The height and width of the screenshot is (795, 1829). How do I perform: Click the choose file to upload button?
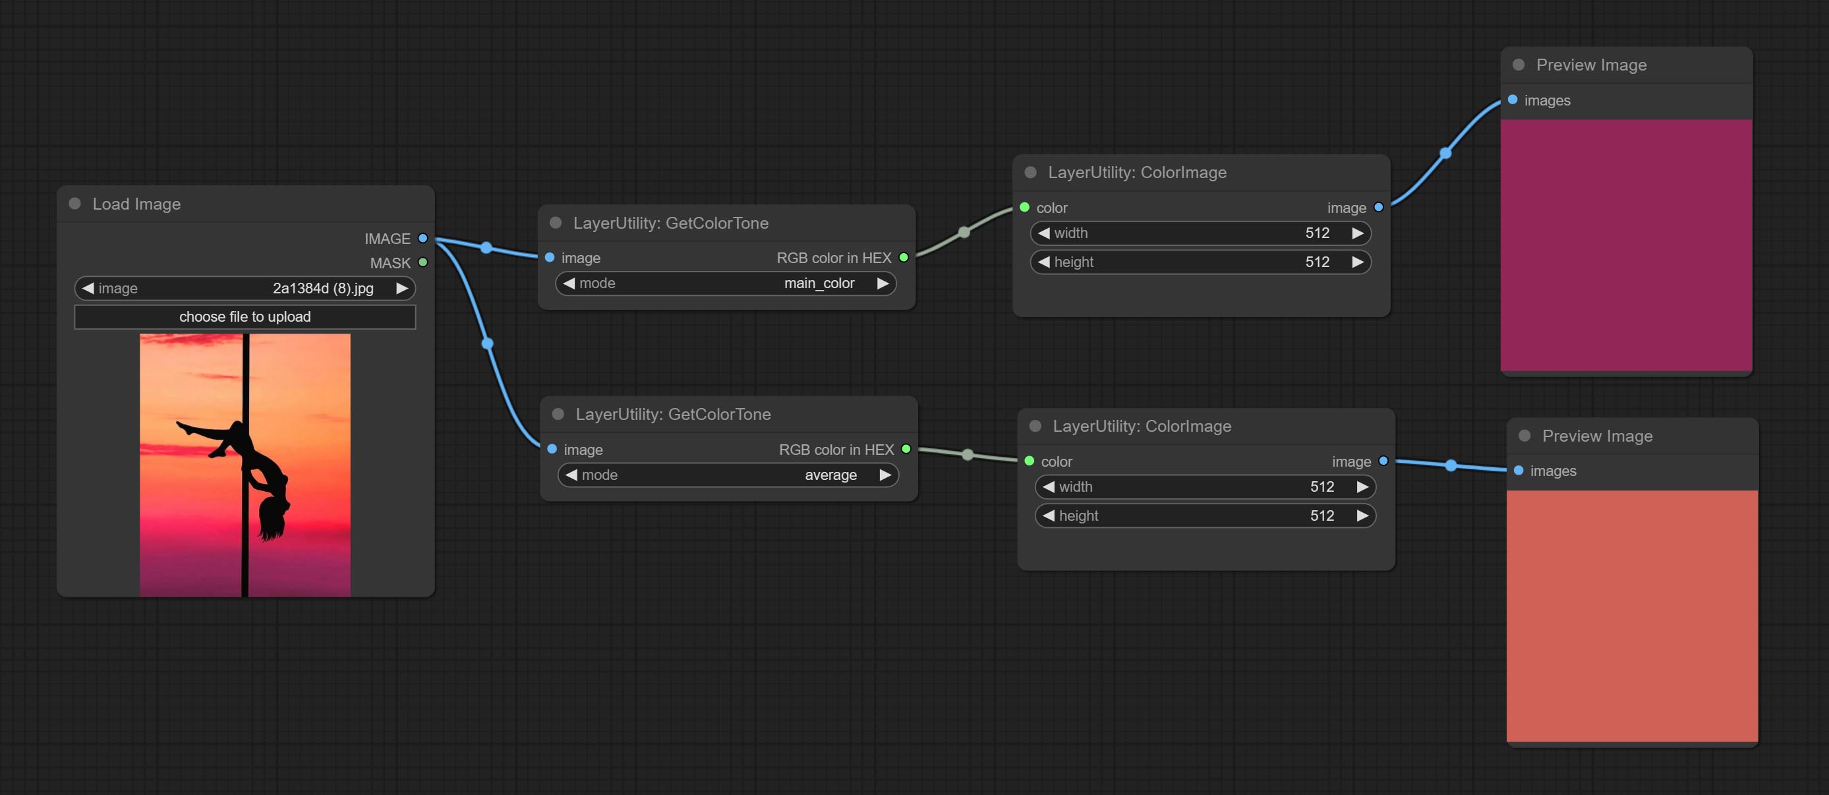click(x=245, y=316)
